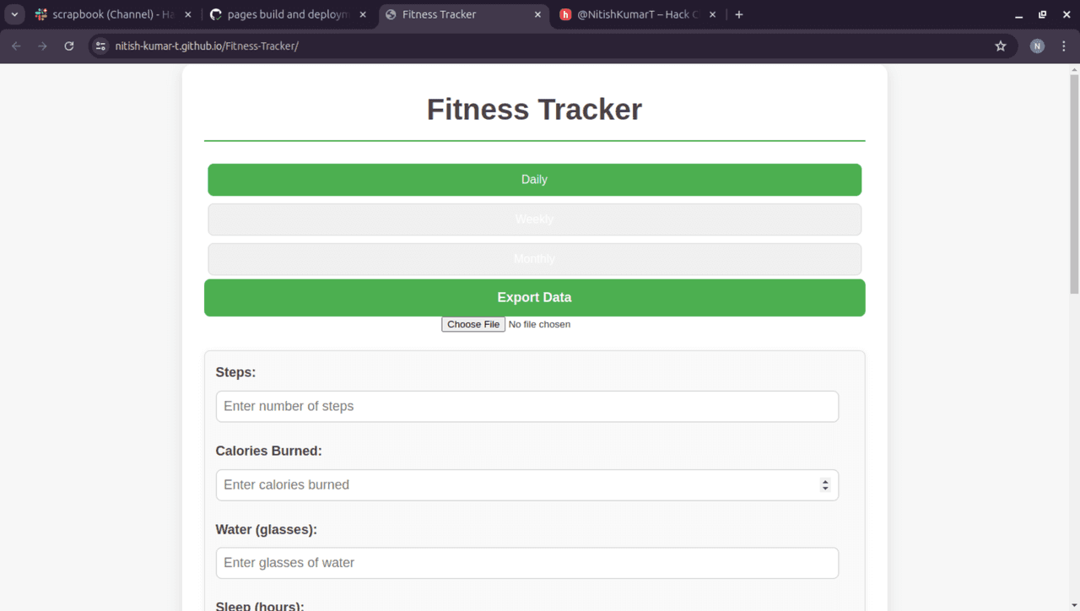The width and height of the screenshot is (1080, 611).
Task: Bookmark this page with the star icon
Action: 1001,46
